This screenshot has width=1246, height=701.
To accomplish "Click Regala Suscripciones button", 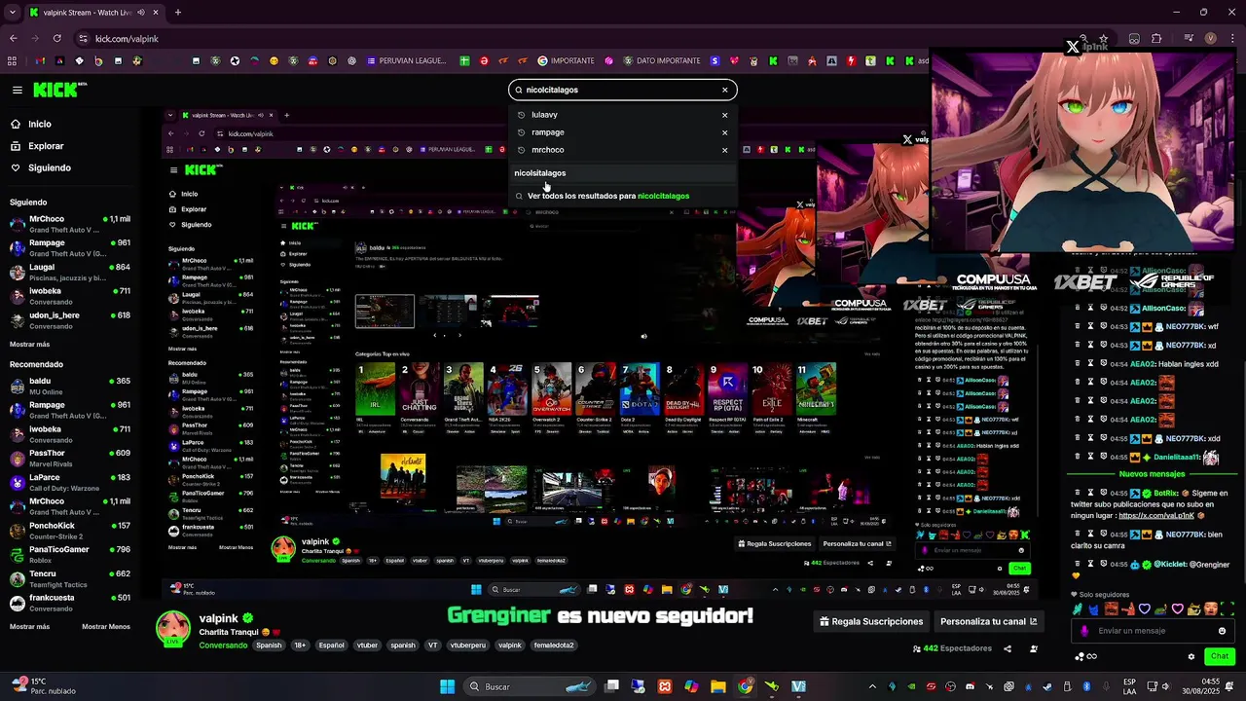I will [x=871, y=621].
